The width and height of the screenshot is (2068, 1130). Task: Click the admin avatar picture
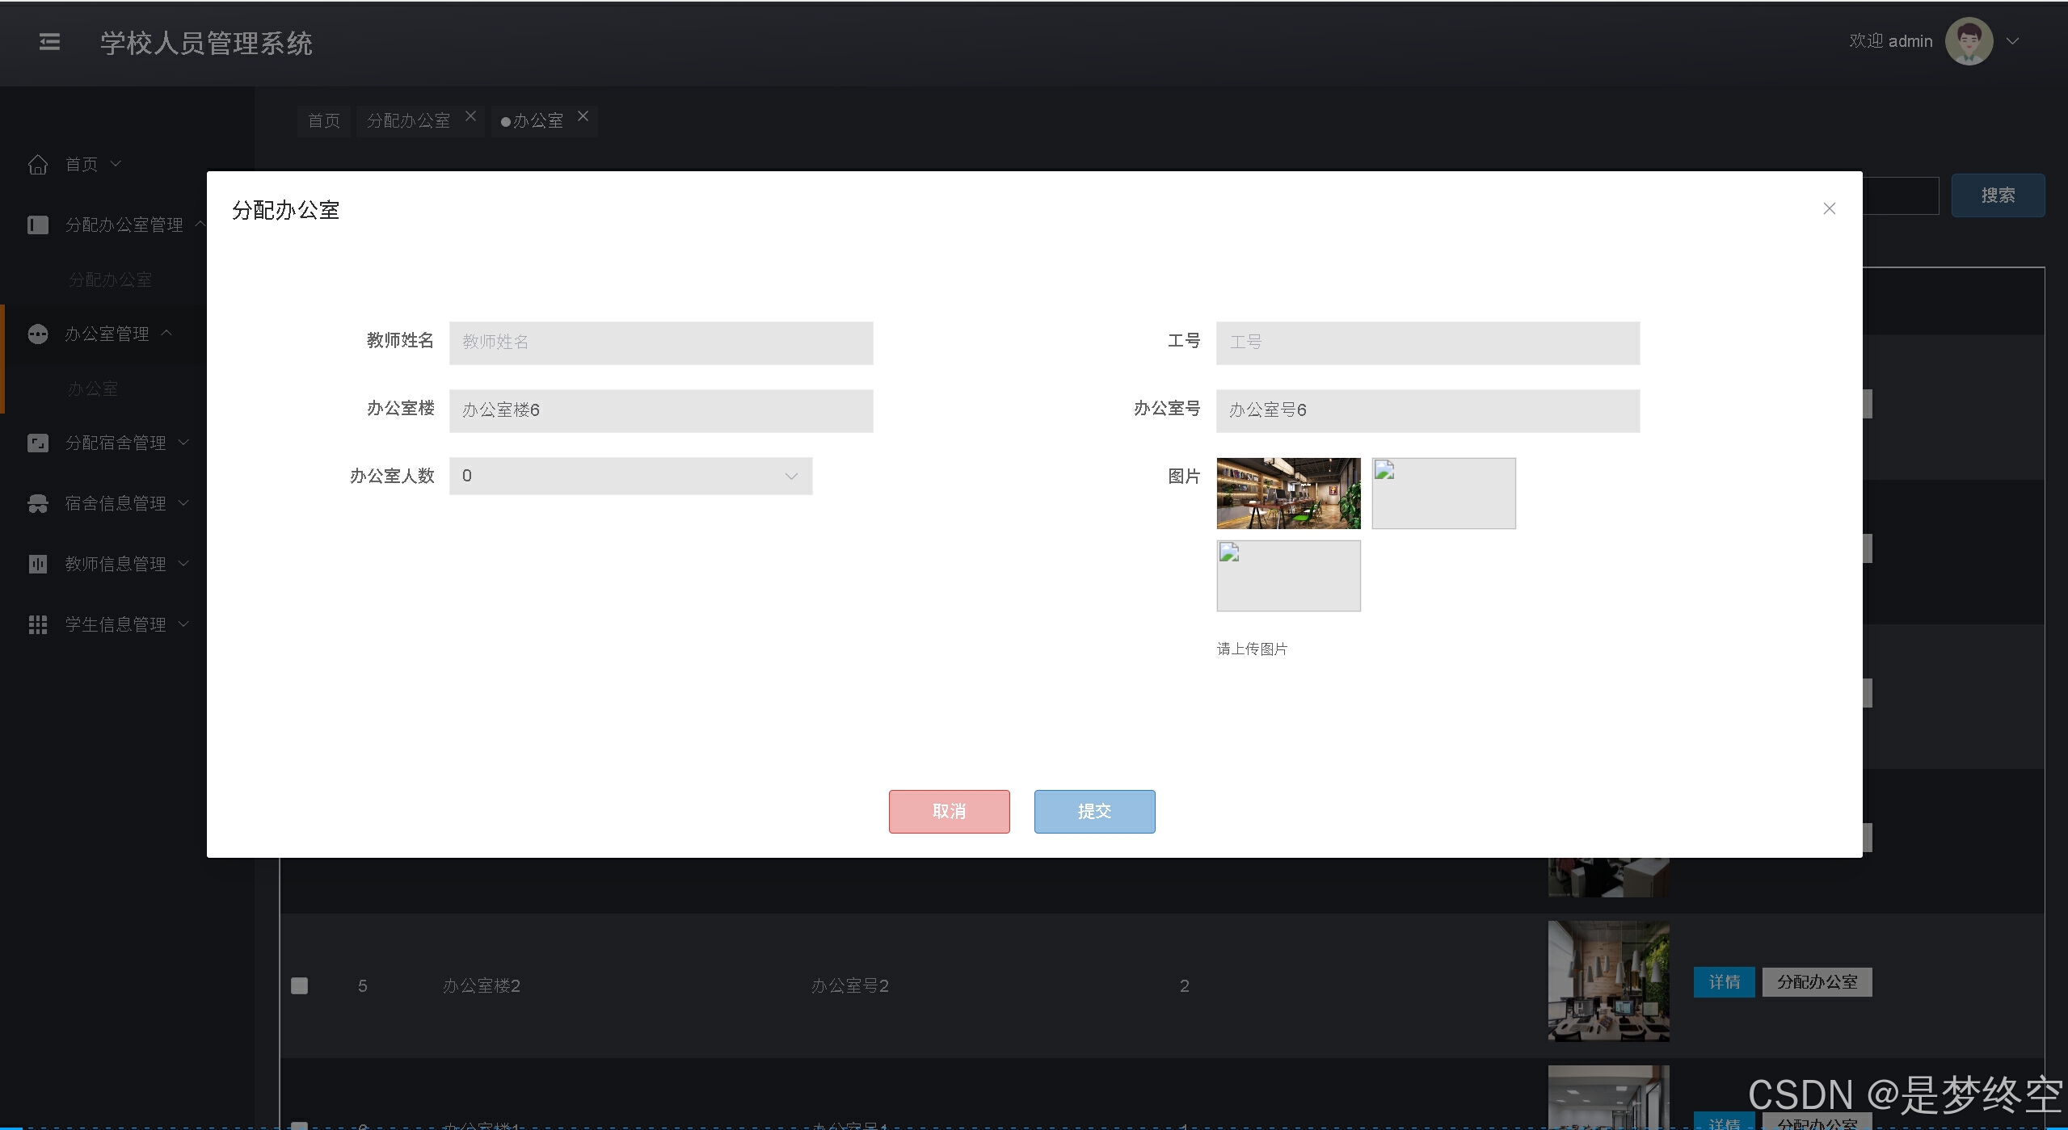(1969, 41)
